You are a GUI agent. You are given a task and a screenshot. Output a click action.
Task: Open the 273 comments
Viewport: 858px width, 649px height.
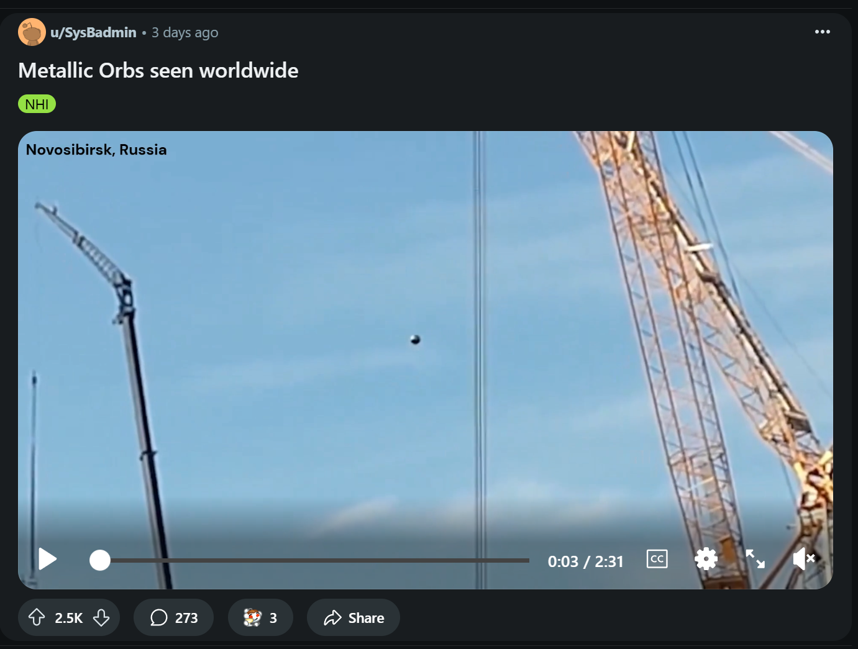173,617
